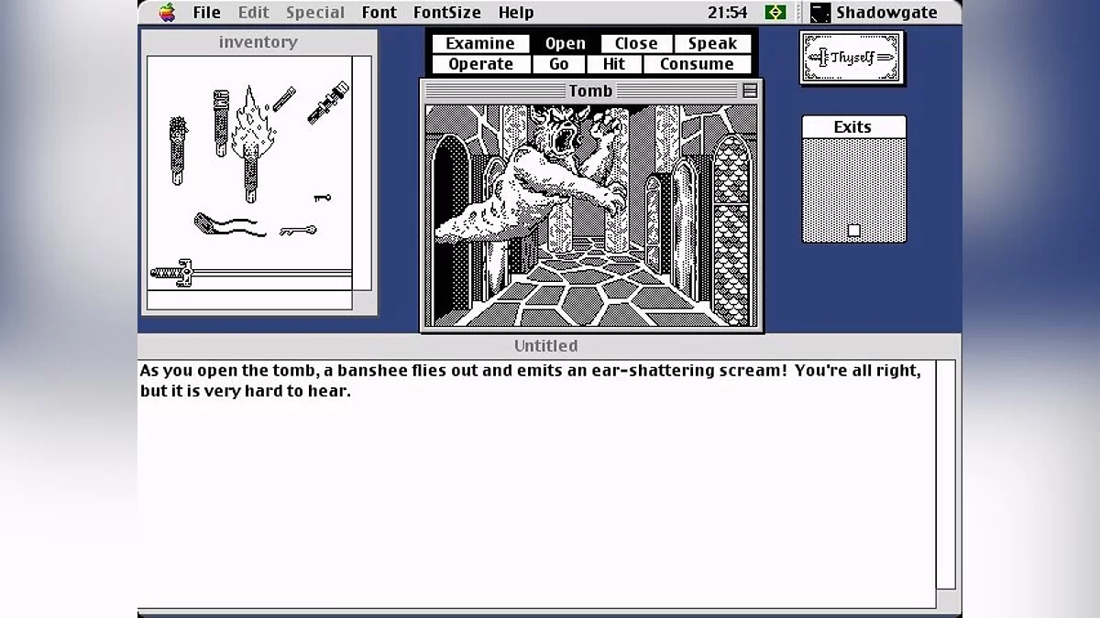Viewport: 1100px width, 618px height.
Task: Choose the Consume command
Action: (x=697, y=64)
